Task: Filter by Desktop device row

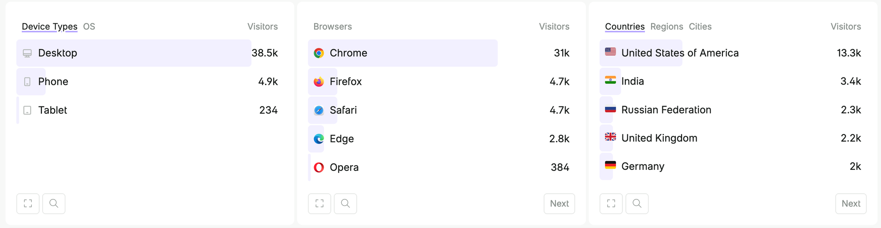Action: coord(57,53)
